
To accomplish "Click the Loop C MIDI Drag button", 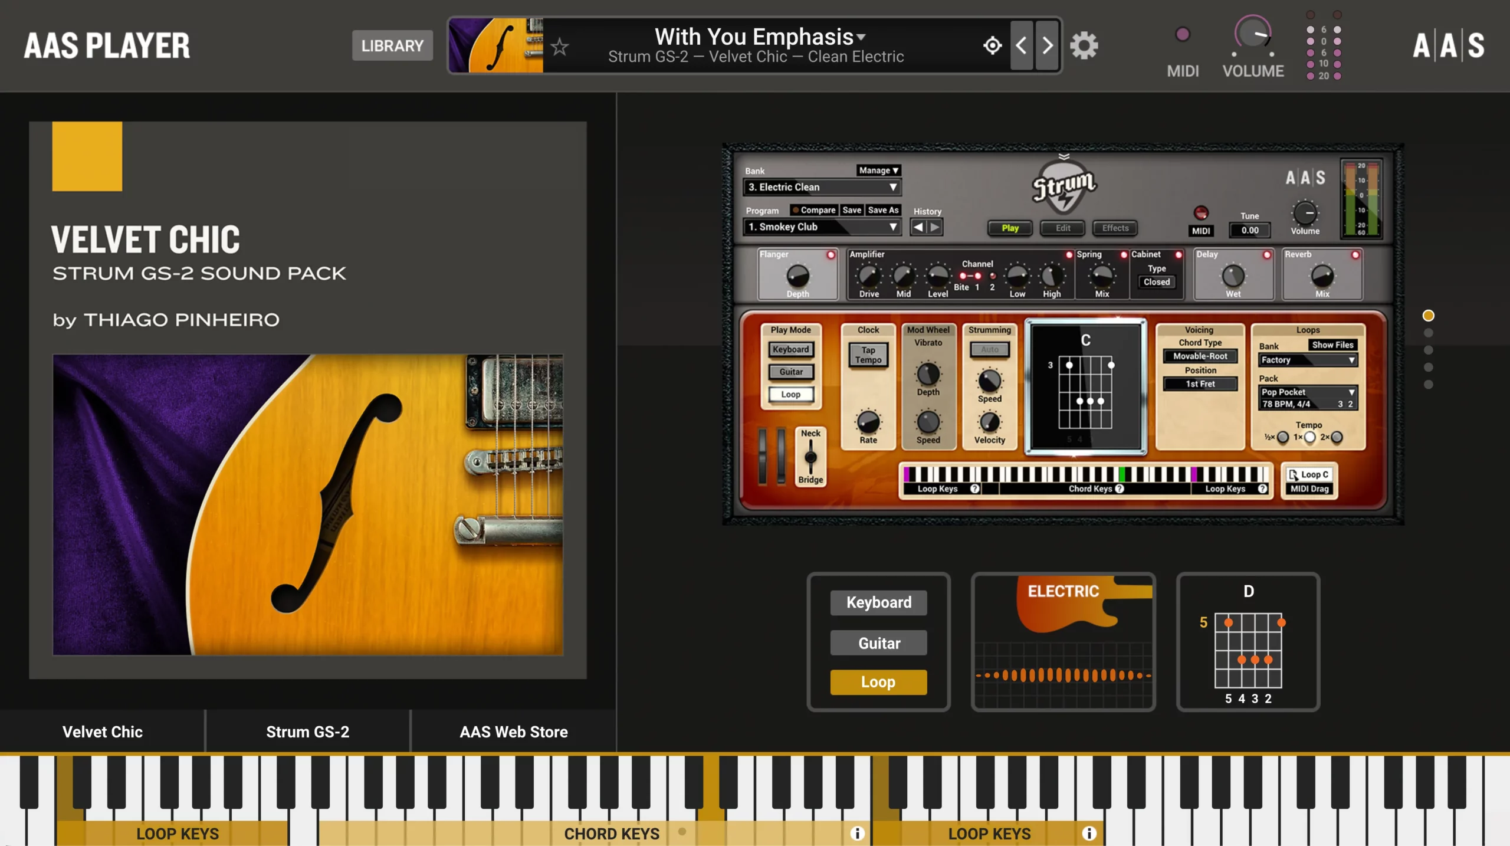I will click(1309, 481).
